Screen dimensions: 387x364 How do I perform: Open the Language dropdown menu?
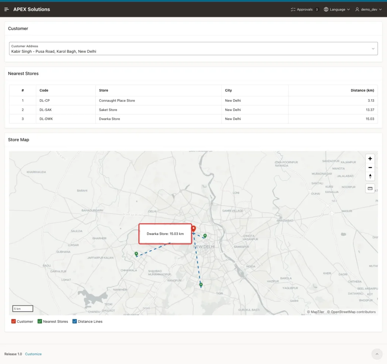[x=337, y=9]
